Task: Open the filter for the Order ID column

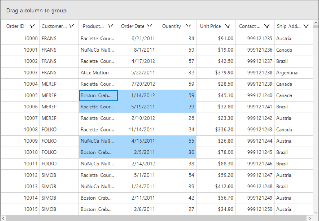Action: point(32,26)
